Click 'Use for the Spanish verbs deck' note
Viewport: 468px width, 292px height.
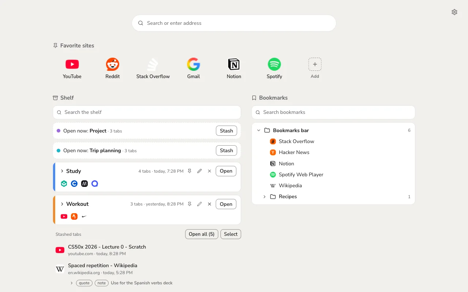tap(141, 283)
